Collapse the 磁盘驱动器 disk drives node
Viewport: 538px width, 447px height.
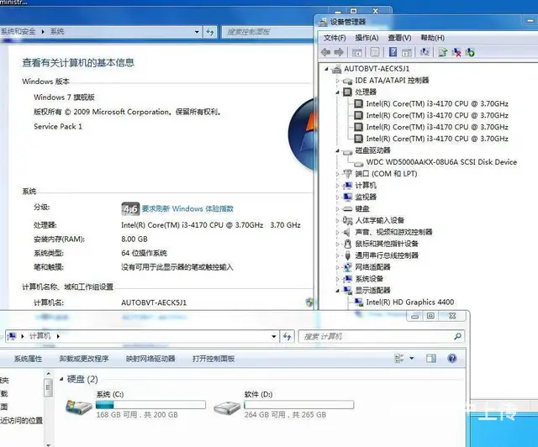[338, 150]
